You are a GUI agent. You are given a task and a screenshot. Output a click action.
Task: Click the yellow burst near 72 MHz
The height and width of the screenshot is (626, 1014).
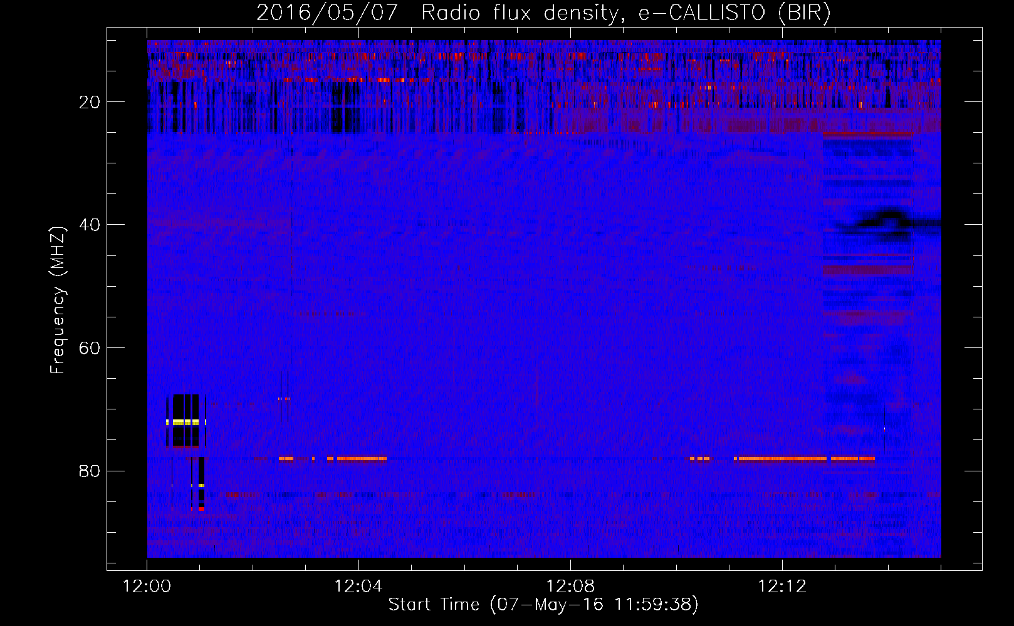tap(186, 423)
